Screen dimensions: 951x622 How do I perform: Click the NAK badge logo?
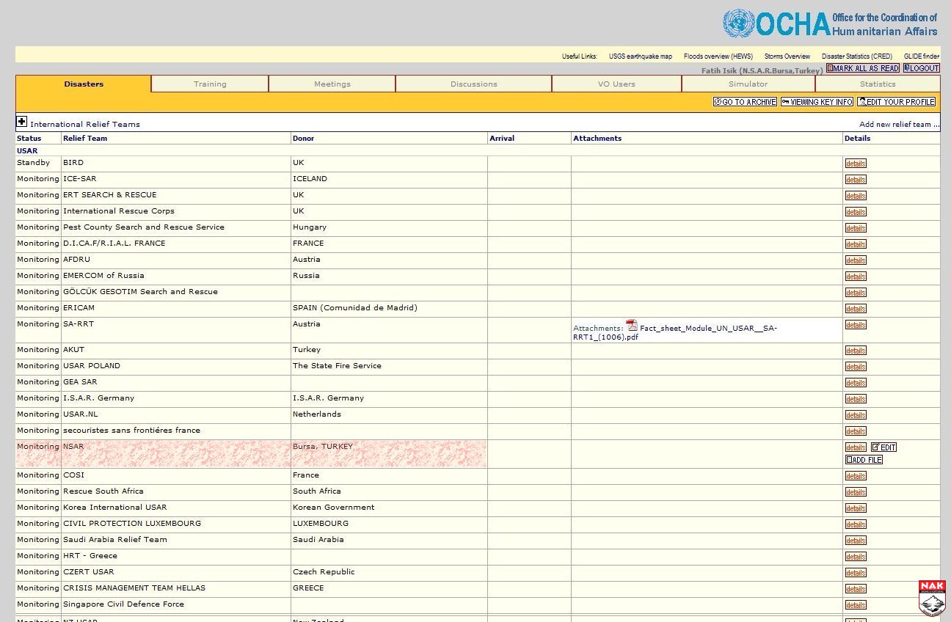point(932,598)
